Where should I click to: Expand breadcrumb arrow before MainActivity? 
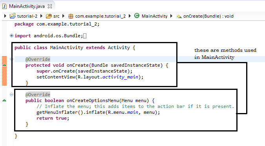pyautogui.click(x=130, y=16)
